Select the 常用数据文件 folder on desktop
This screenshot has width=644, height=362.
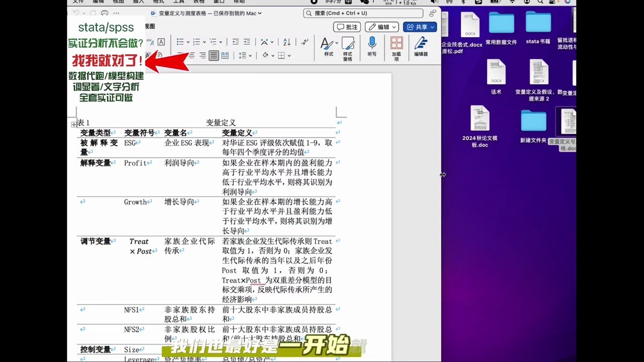tap(501, 29)
